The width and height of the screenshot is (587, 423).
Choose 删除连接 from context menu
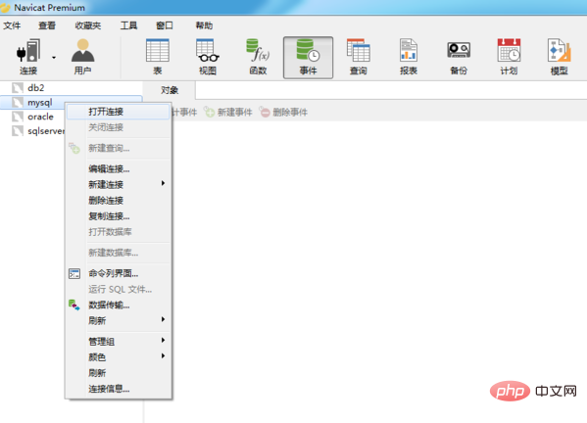click(x=119, y=200)
